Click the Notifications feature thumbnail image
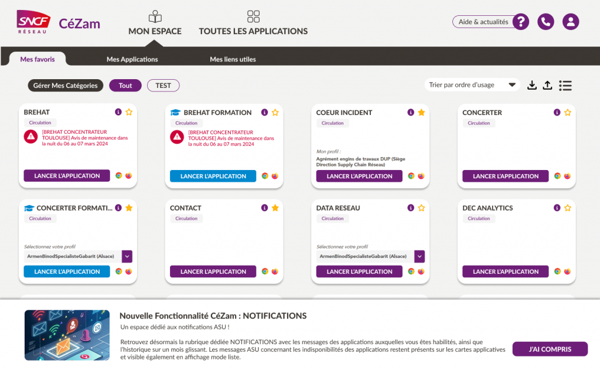 point(67,335)
